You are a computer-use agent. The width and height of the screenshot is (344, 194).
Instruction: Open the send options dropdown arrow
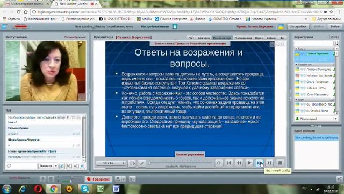click(x=56, y=166)
